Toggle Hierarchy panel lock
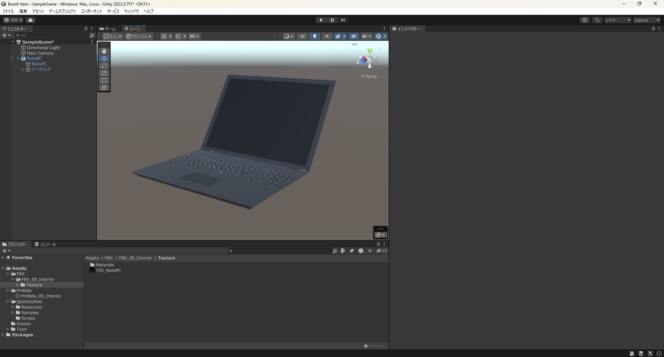 tap(86, 29)
